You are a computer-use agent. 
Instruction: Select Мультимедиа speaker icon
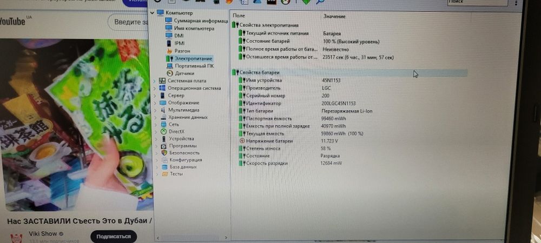[163, 110]
